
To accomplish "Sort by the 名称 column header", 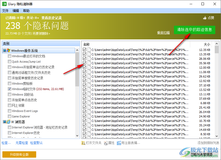I will click(86, 45).
